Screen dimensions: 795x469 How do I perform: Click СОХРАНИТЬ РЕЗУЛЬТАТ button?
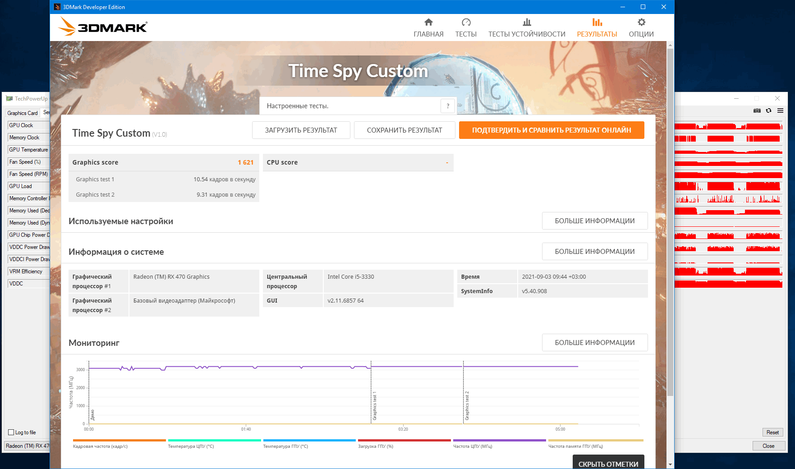(404, 130)
